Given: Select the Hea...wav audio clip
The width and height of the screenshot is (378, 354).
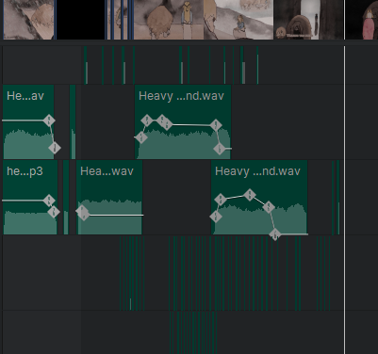Looking at the screenshot, I should click(109, 198).
